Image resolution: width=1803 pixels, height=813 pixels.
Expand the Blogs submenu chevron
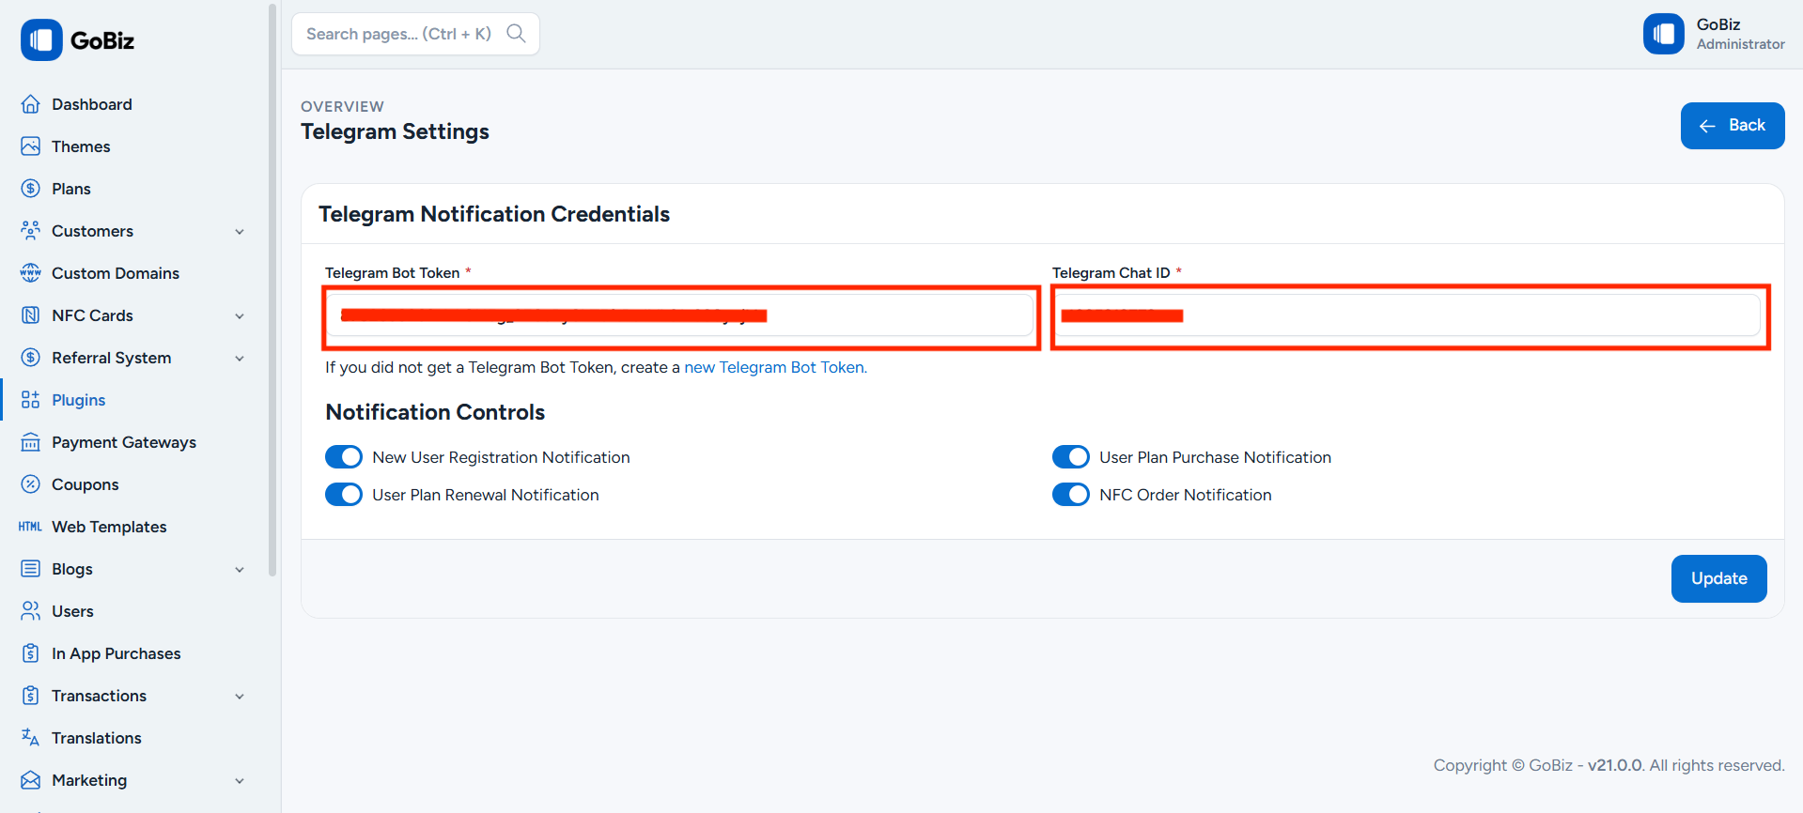(x=240, y=570)
